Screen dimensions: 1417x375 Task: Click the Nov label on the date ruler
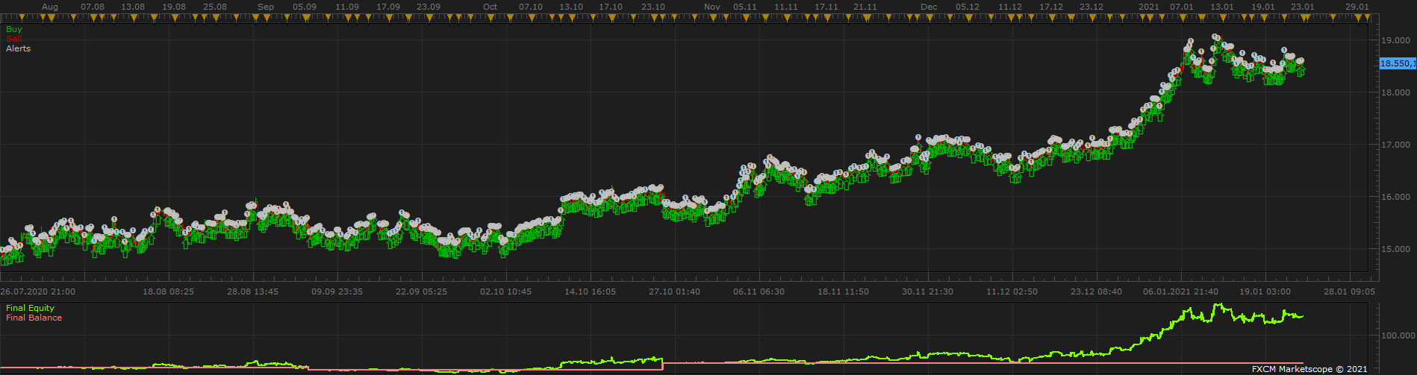coord(712,7)
